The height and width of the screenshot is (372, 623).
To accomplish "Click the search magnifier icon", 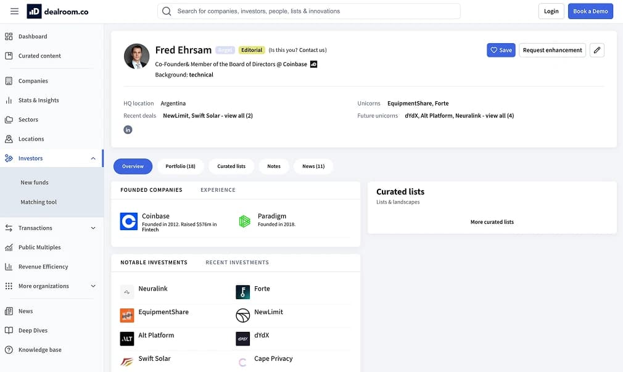I will 167,11.
